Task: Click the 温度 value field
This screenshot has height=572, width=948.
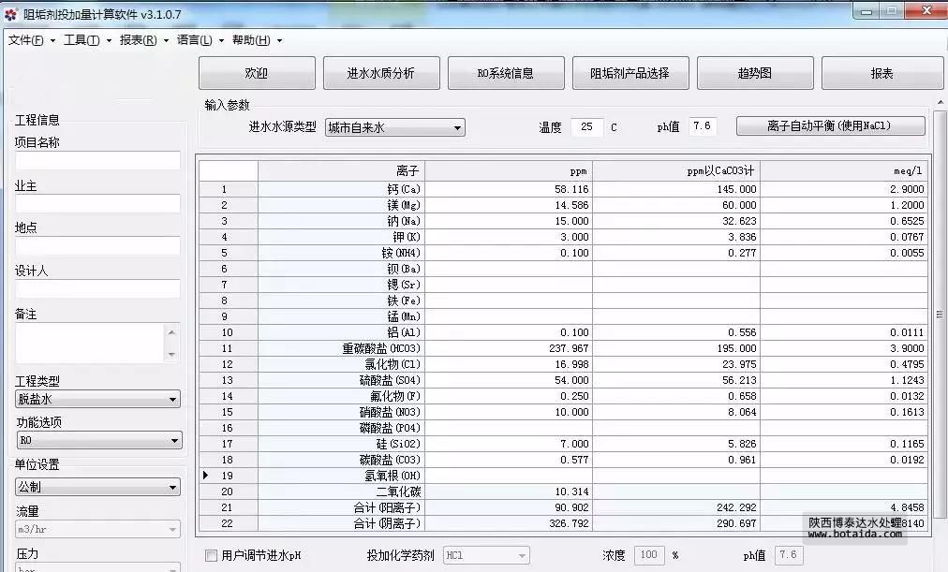Action: coord(587,127)
